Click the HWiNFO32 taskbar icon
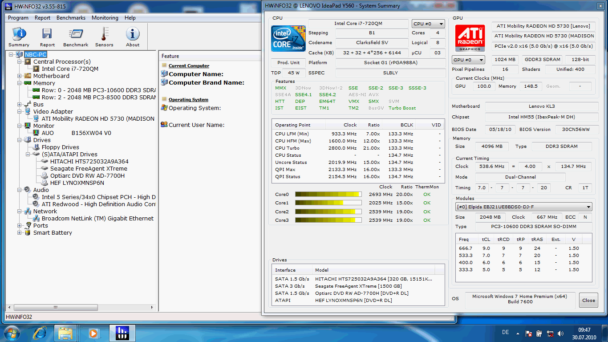This screenshot has width=608, height=342. click(x=122, y=333)
